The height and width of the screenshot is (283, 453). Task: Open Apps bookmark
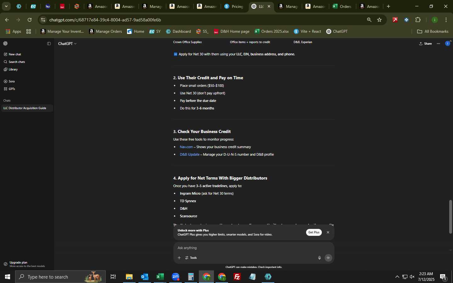coord(14,31)
